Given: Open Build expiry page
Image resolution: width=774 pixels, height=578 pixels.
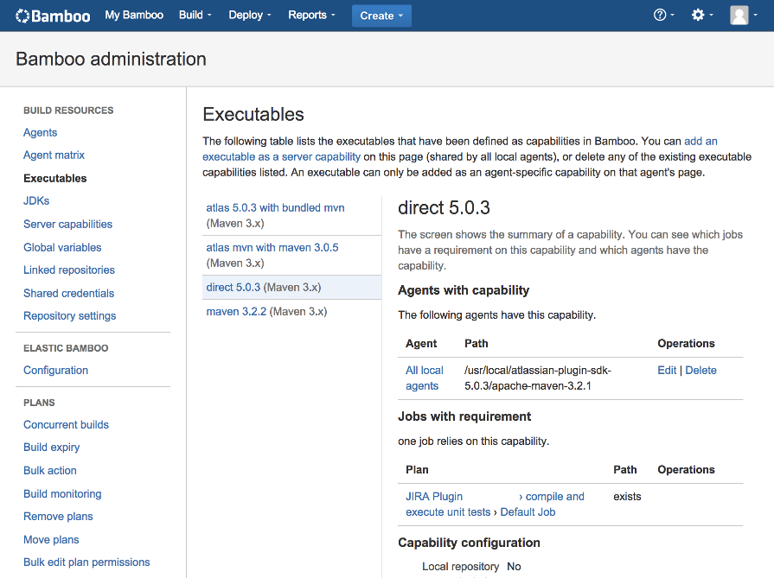Looking at the screenshot, I should click(51, 448).
